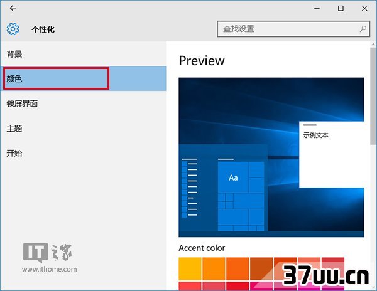Image resolution: width=377 pixels, height=291 pixels.
Task: Click the scrollbar down arrow
Action: [373, 287]
